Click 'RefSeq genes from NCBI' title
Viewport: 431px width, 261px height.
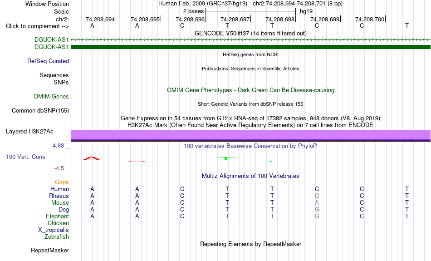tap(250, 54)
